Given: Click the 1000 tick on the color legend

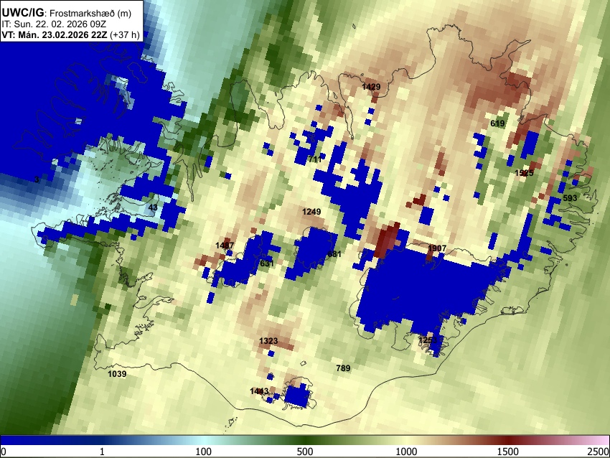Looking at the screenshot, I should [x=406, y=452].
